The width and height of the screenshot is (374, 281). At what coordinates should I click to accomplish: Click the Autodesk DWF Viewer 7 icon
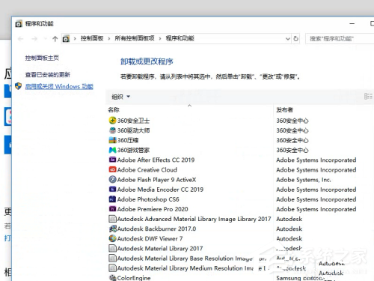pyautogui.click(x=112, y=238)
